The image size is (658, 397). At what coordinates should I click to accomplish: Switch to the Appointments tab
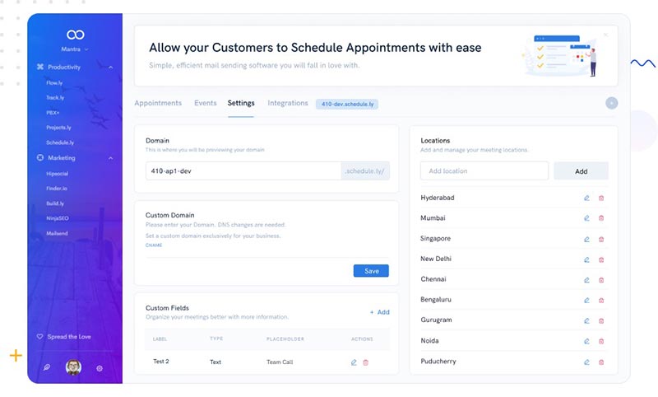tap(158, 104)
